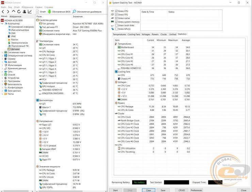Click the Back arrow in AIDA64 toolbar
The width and height of the screenshot is (252, 192).
[x=3, y=12]
